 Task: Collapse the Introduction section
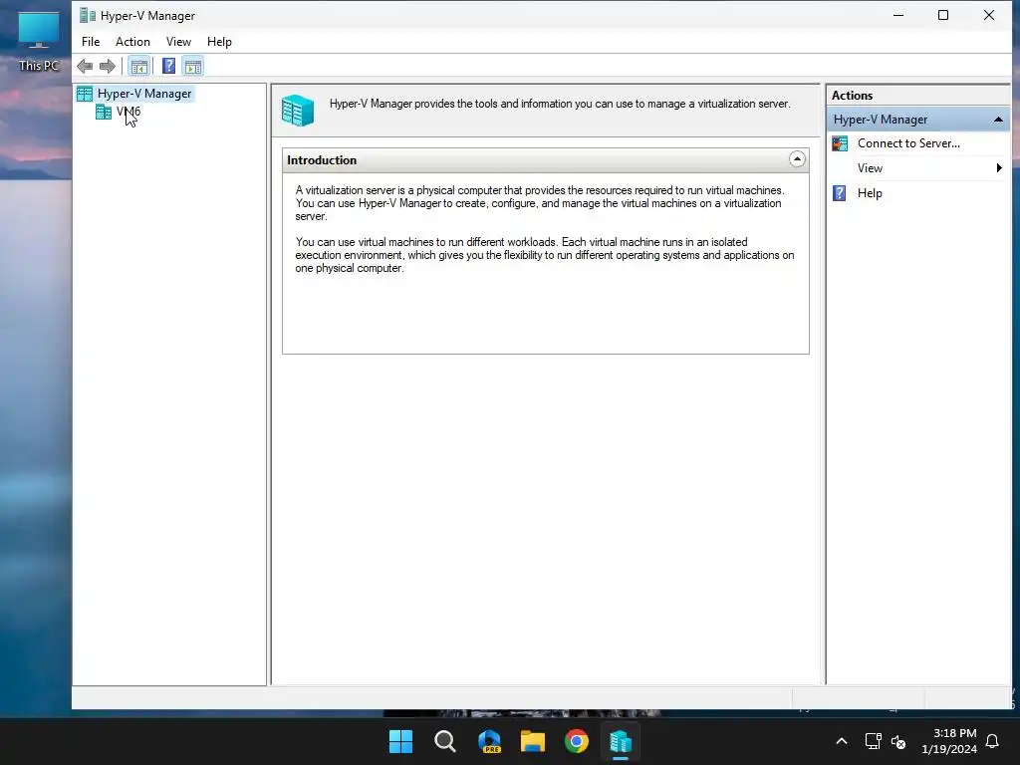[797, 159]
